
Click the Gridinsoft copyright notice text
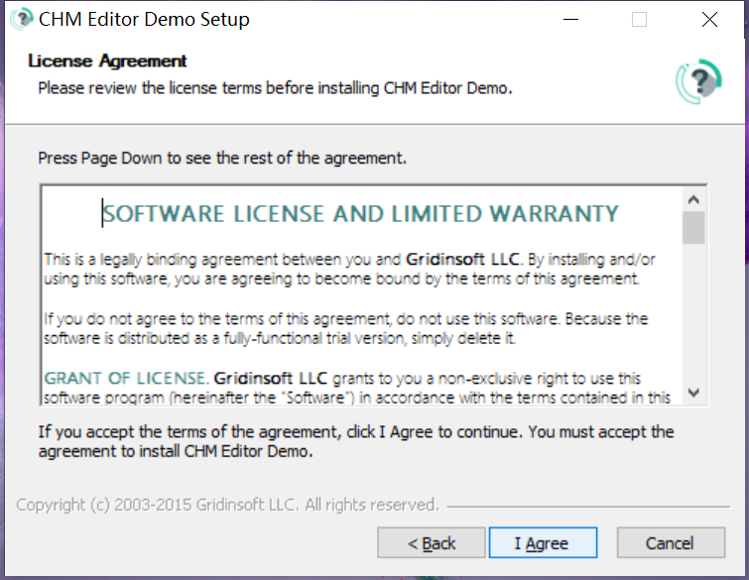click(227, 506)
